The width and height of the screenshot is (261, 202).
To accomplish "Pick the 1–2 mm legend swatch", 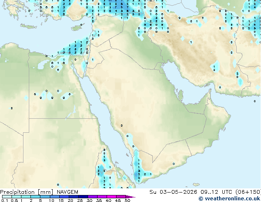I will (26, 197).
